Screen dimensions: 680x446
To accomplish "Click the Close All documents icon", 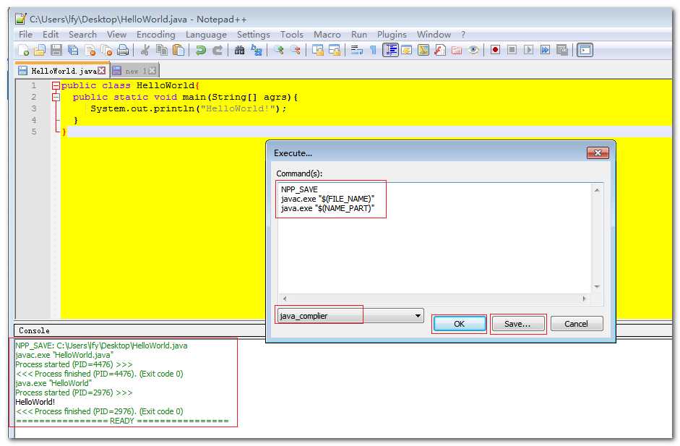I will [106, 51].
